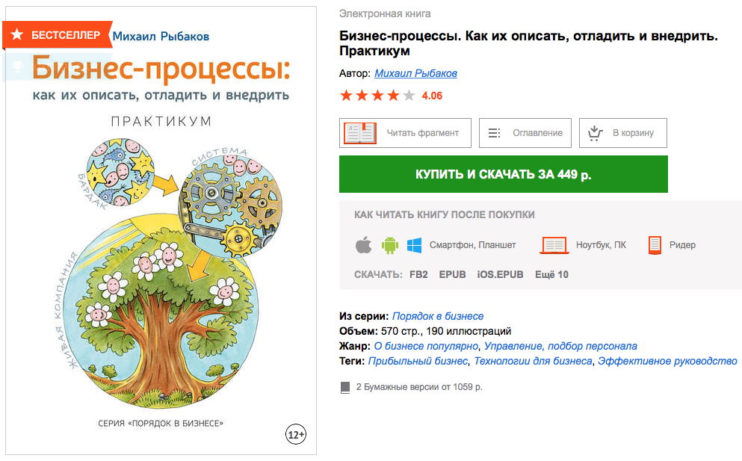This screenshot has height=461, width=742.
Task: Click the trophy icon below the bestseller badge
Action: [x=17, y=65]
